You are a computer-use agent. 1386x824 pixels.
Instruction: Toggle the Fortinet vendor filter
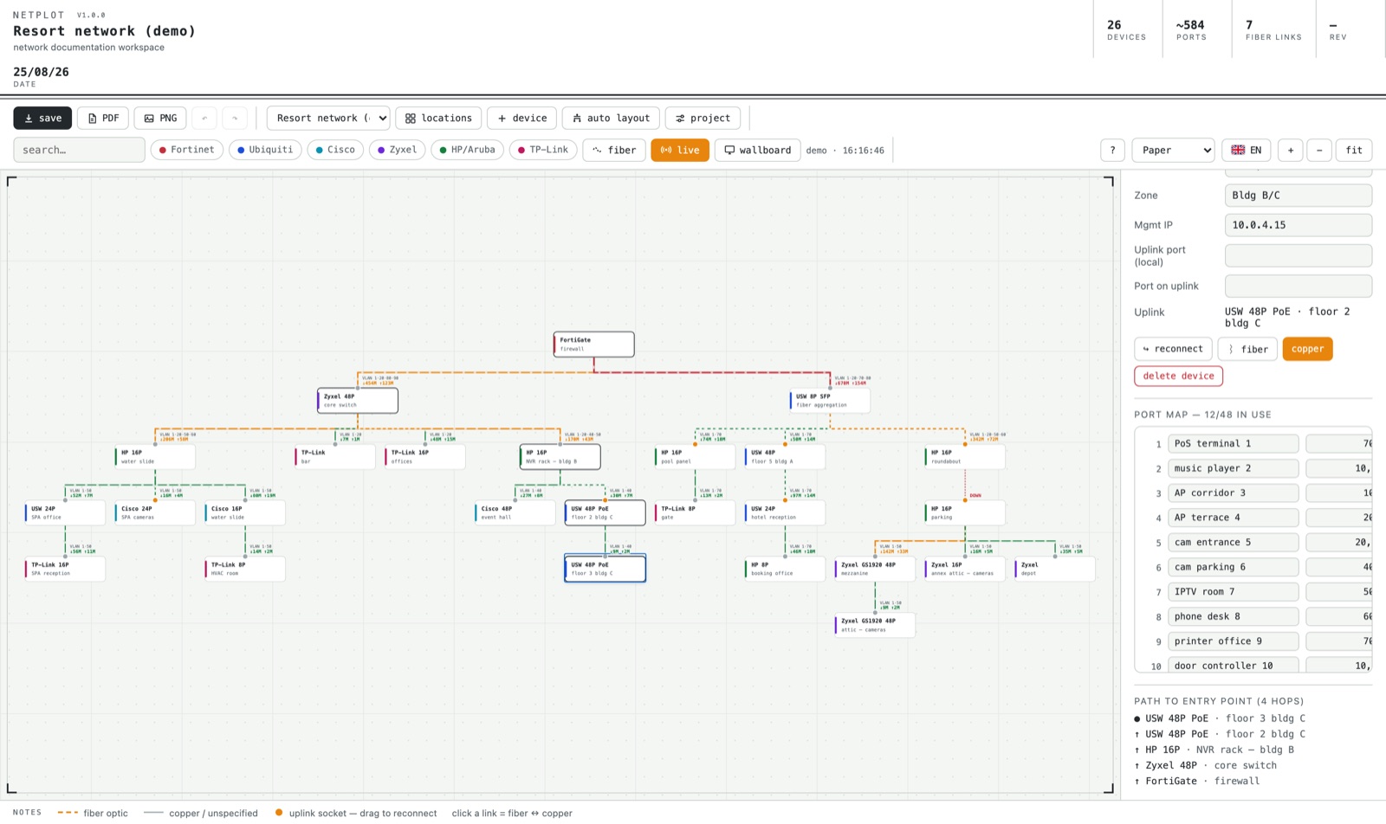(186, 150)
